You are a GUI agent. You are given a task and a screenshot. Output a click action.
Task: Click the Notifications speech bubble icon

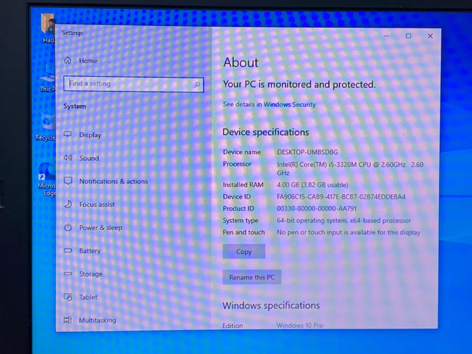pos(68,181)
